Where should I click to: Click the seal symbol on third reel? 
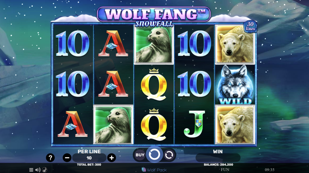click(x=154, y=45)
